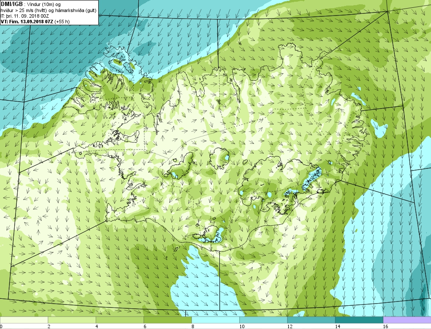Click the scale label '16'
431x329 pixels.
click(385, 326)
